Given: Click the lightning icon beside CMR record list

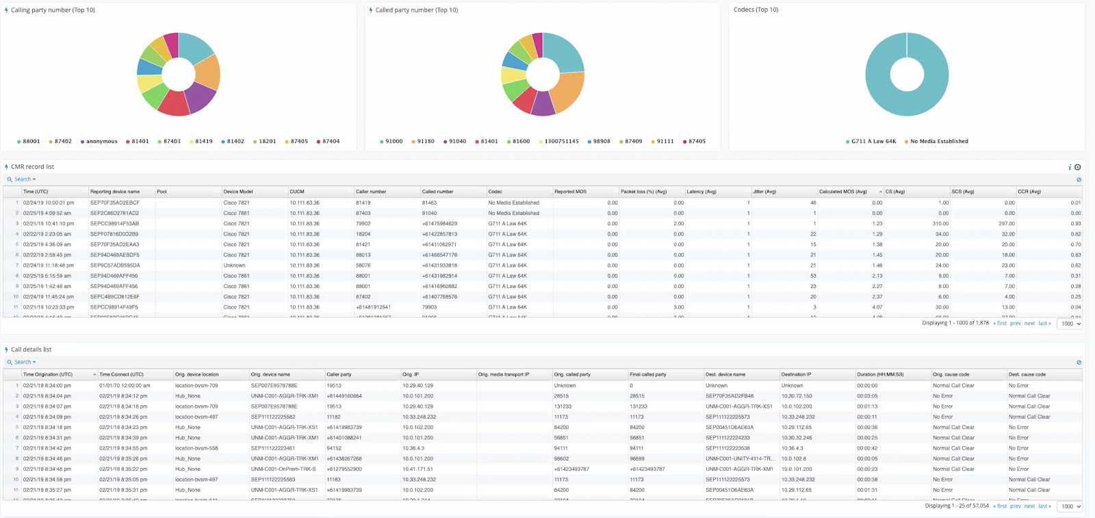Looking at the screenshot, I should 7,167.
